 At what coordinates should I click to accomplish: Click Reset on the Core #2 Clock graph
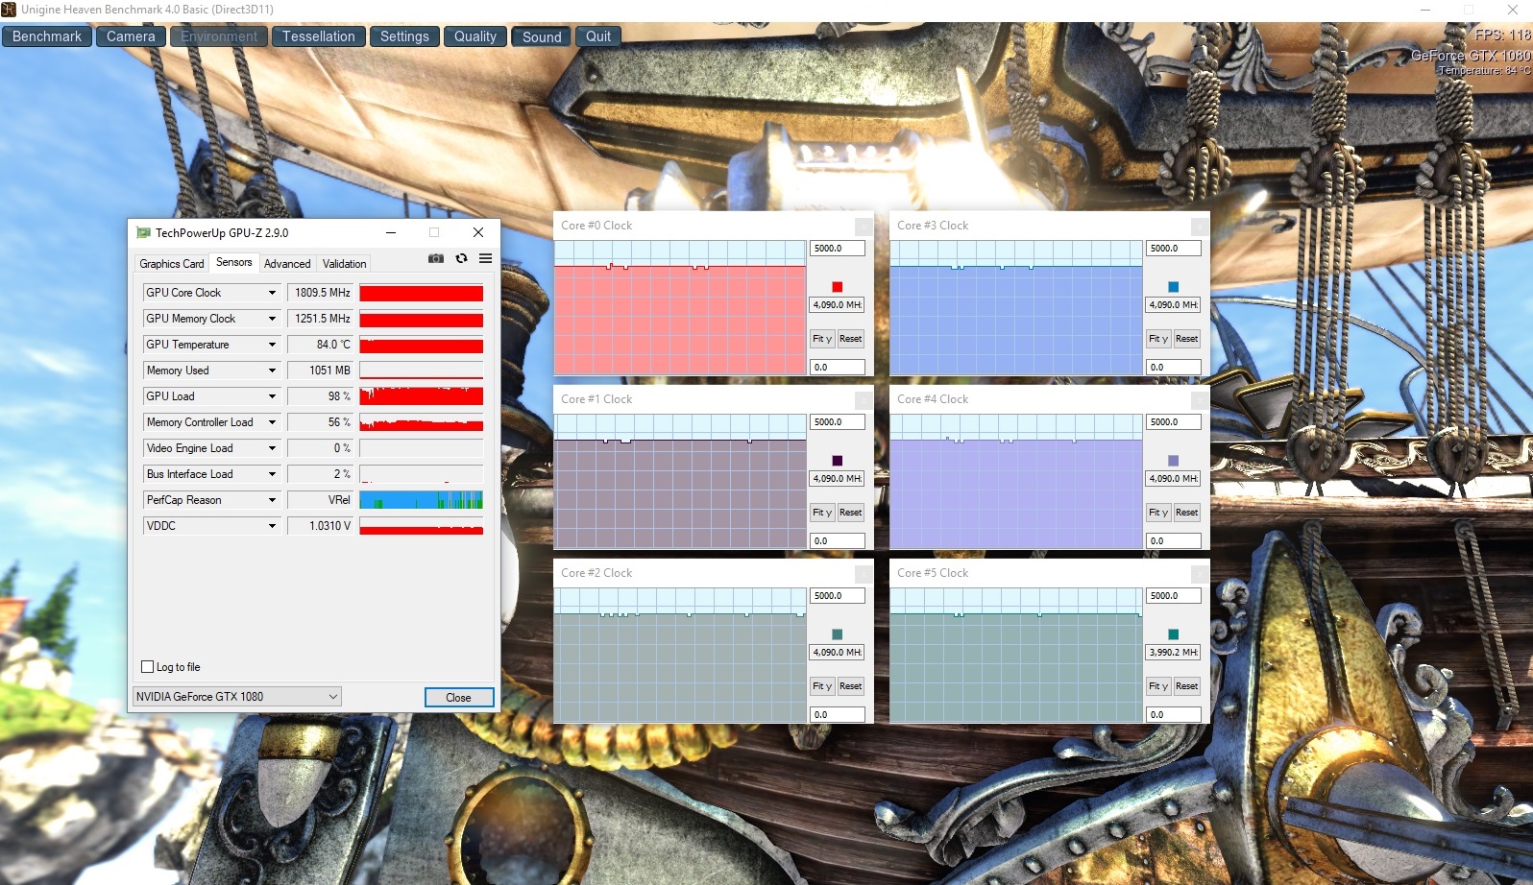(x=851, y=686)
